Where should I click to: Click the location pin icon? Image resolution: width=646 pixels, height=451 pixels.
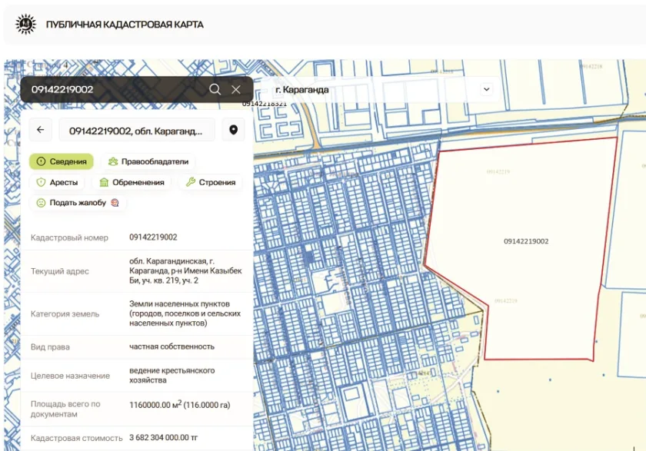(x=233, y=130)
